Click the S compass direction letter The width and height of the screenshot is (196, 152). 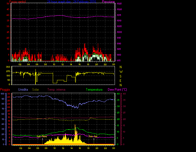pos(120,76)
